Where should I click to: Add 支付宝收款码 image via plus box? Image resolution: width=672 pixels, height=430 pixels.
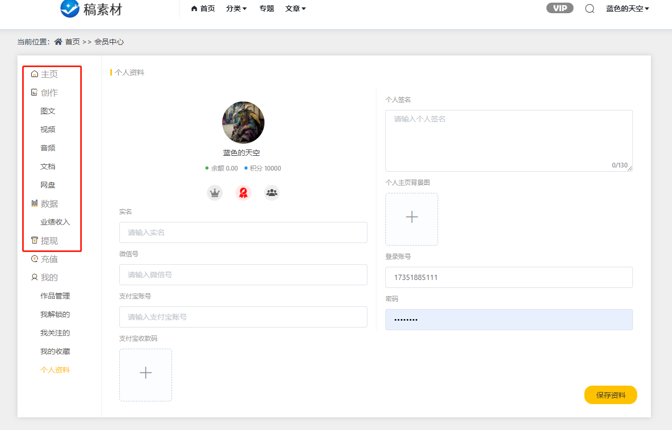[x=146, y=375]
